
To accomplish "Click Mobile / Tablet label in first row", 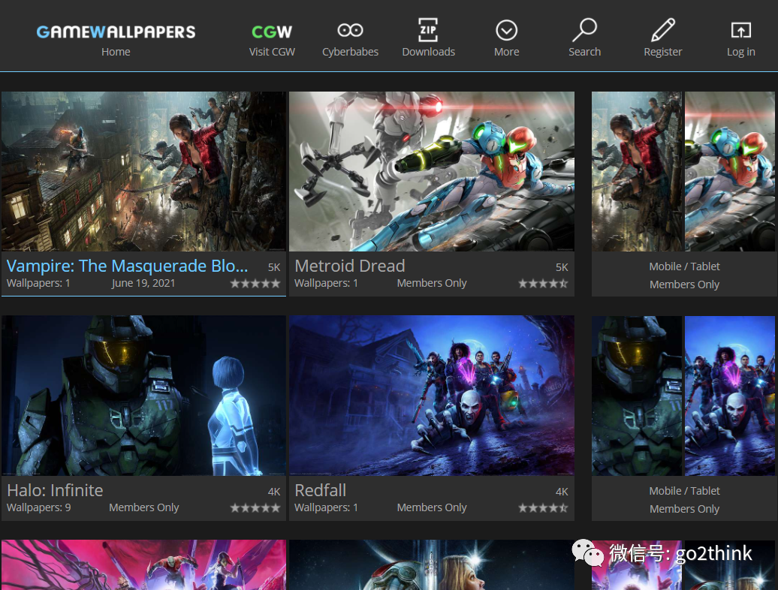I will 684,266.
